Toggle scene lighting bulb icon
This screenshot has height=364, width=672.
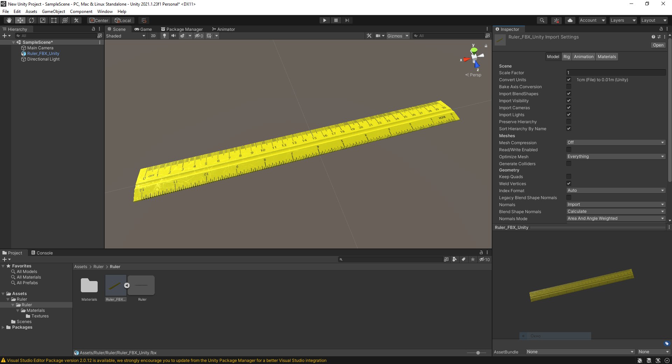pos(164,36)
